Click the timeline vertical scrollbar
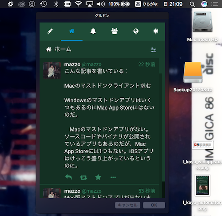This screenshot has height=216, width=222. click(161, 128)
